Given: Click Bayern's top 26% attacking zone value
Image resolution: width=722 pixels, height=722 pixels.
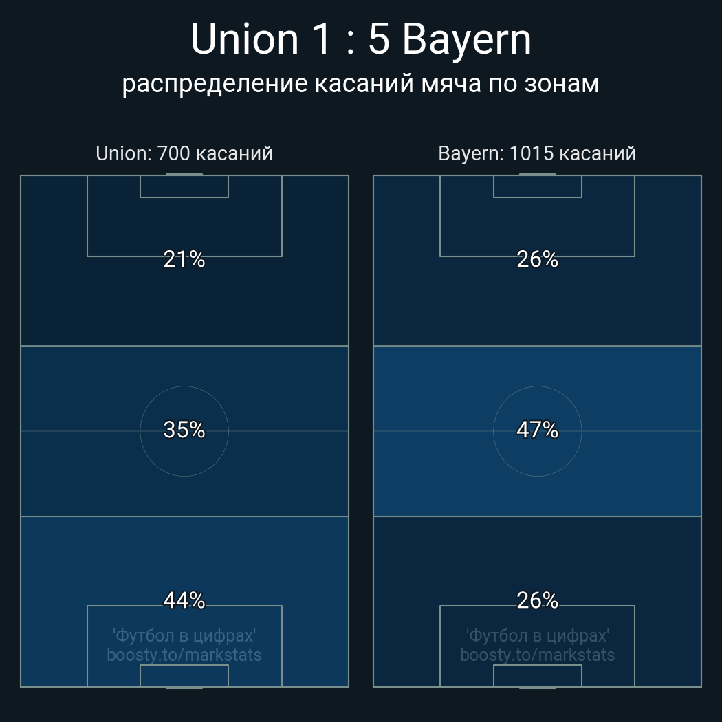Looking at the screenshot, I should 537,259.
